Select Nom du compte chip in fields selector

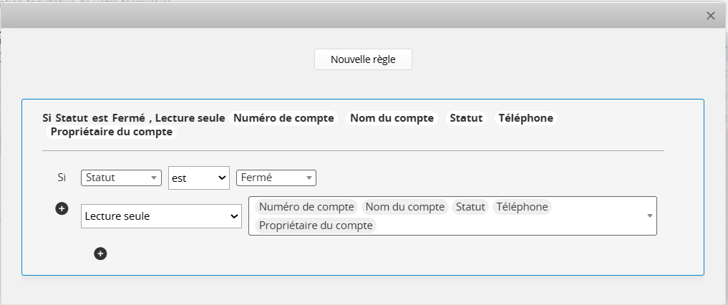[404, 207]
